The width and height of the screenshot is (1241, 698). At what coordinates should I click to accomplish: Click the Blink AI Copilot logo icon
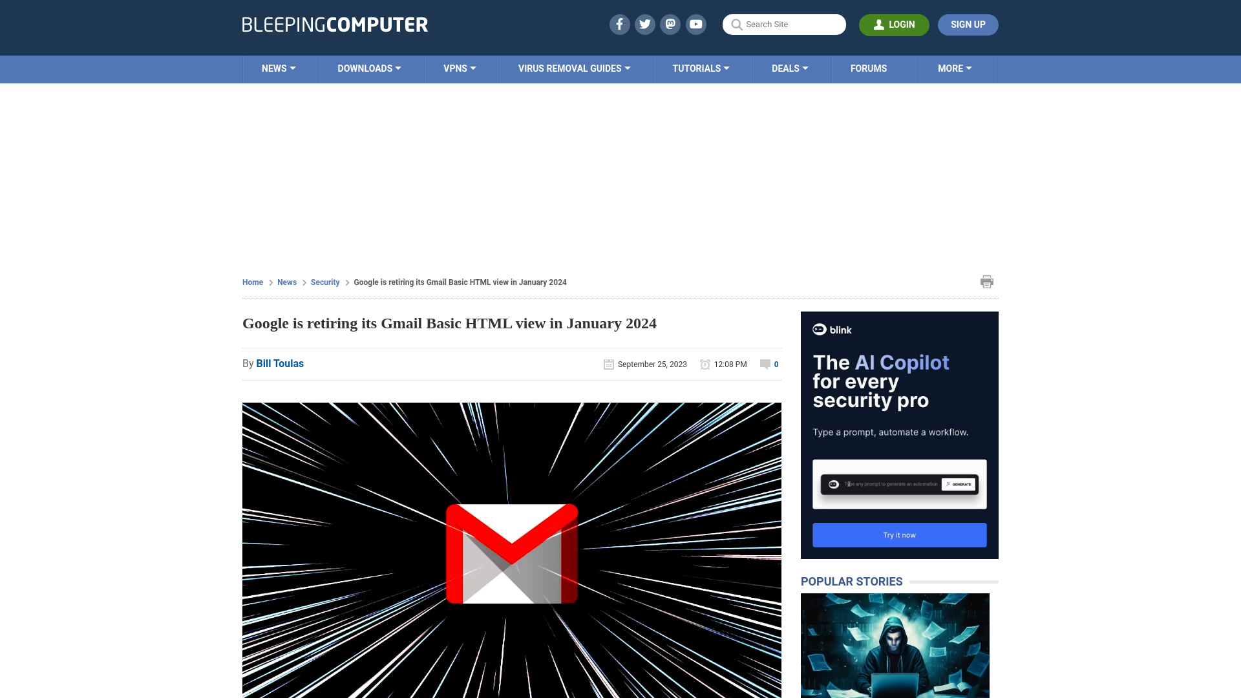coord(819,330)
